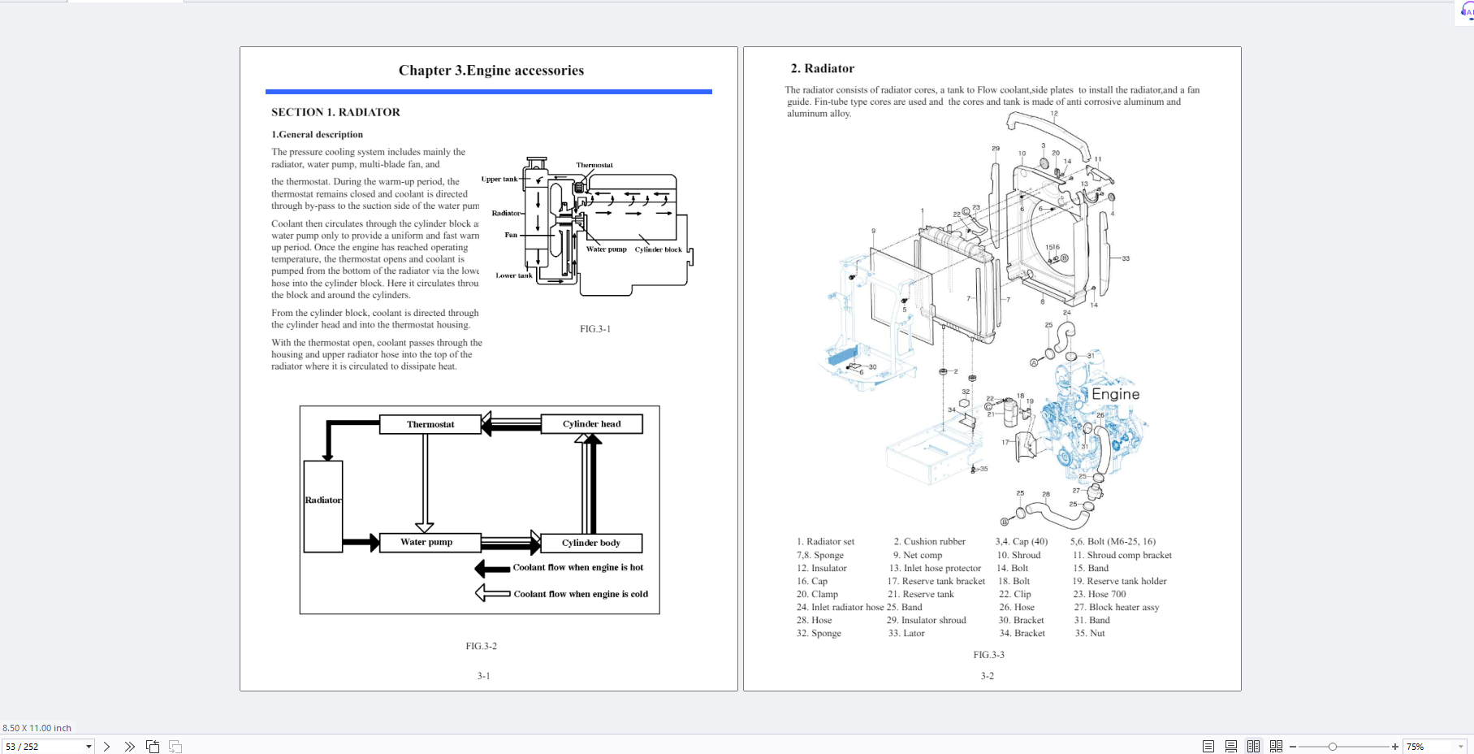Enable continuous scrolling page view
1474x754 pixels.
point(1231,747)
